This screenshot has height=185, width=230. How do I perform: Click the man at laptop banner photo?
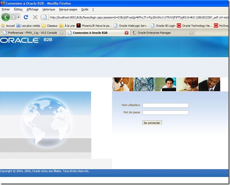tap(166, 84)
